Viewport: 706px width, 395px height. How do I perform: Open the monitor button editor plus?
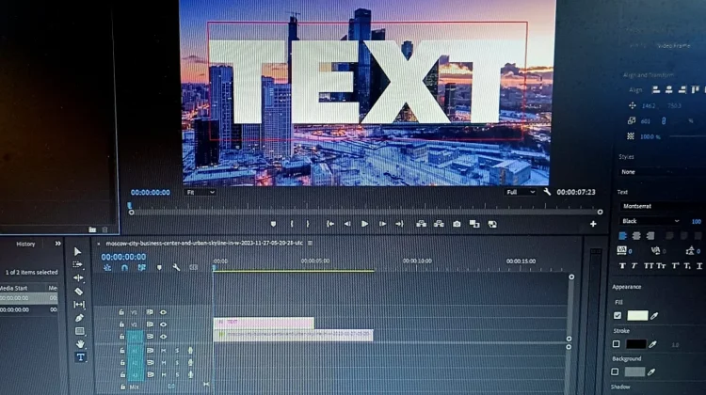(593, 224)
